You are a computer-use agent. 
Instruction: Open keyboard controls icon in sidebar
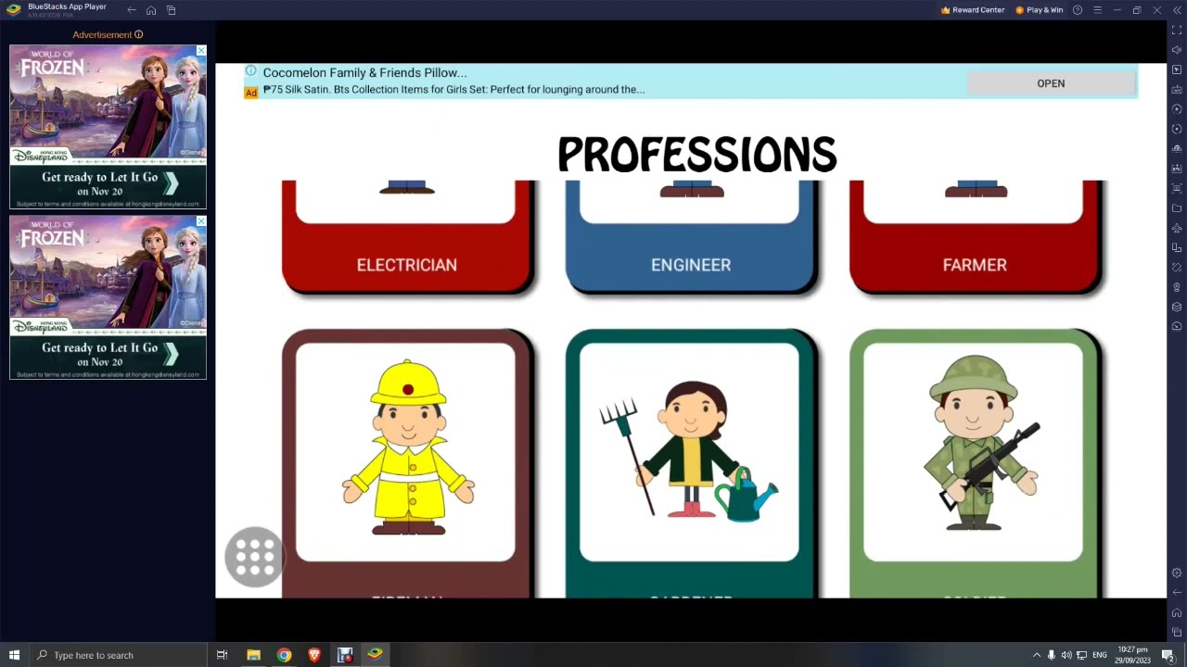[x=1177, y=90]
